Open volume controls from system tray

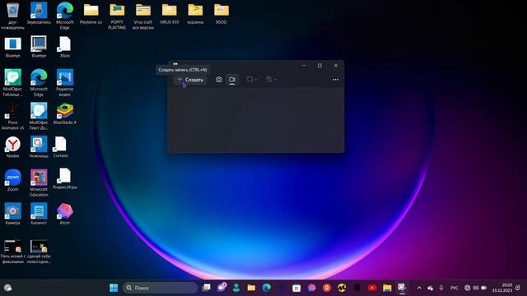pyautogui.click(x=476, y=288)
